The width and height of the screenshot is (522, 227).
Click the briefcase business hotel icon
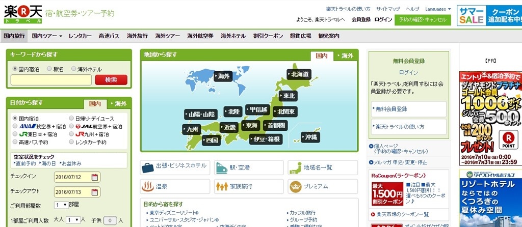coord(147,167)
